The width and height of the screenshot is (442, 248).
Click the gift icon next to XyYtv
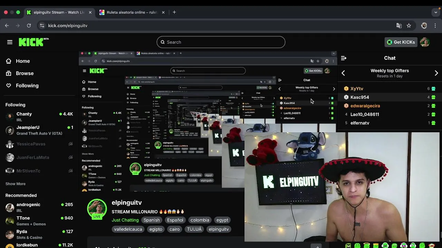click(433, 89)
